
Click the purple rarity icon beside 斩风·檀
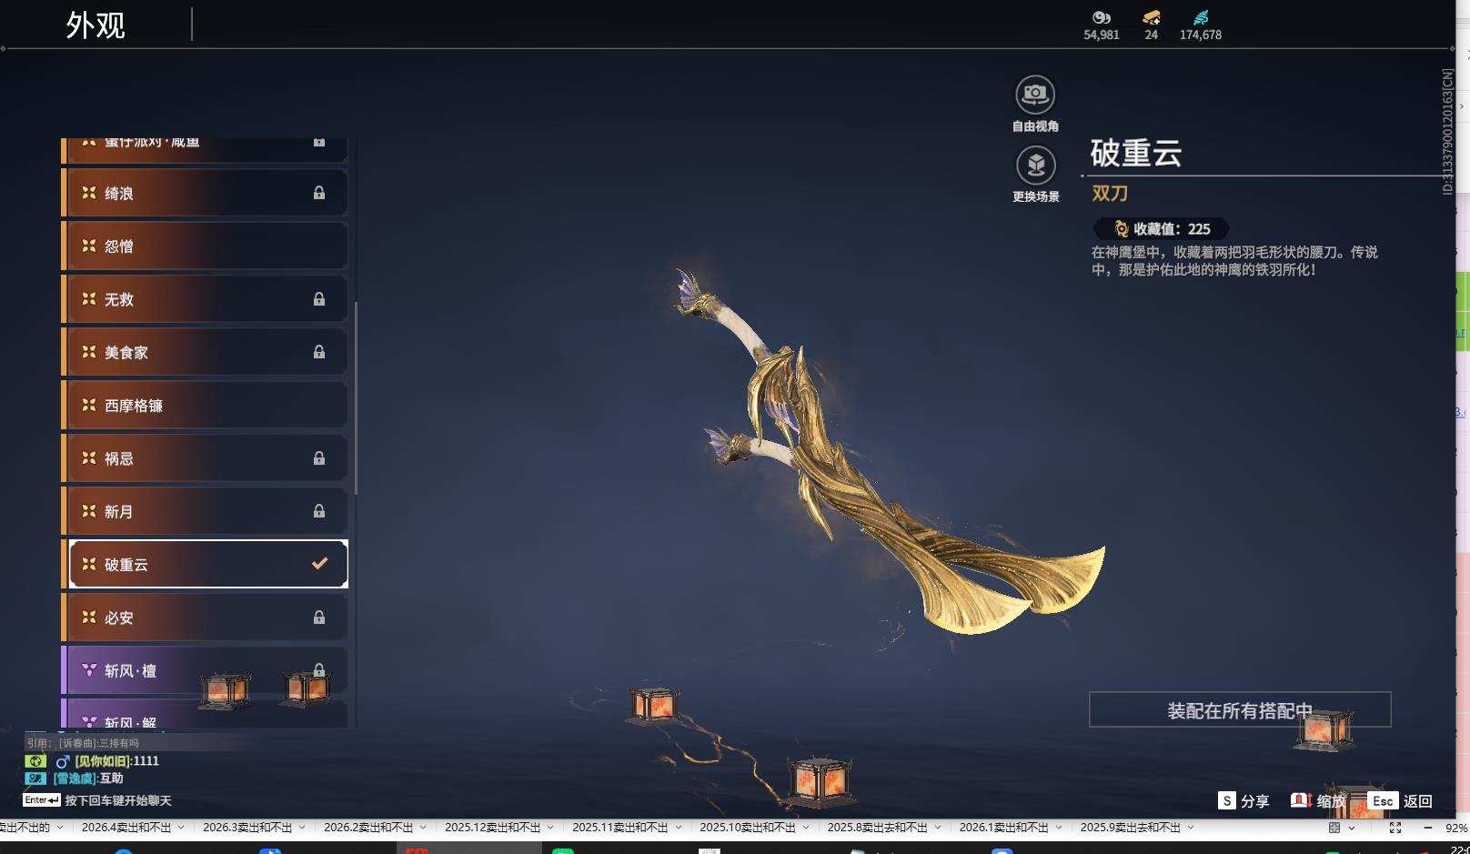pos(89,670)
